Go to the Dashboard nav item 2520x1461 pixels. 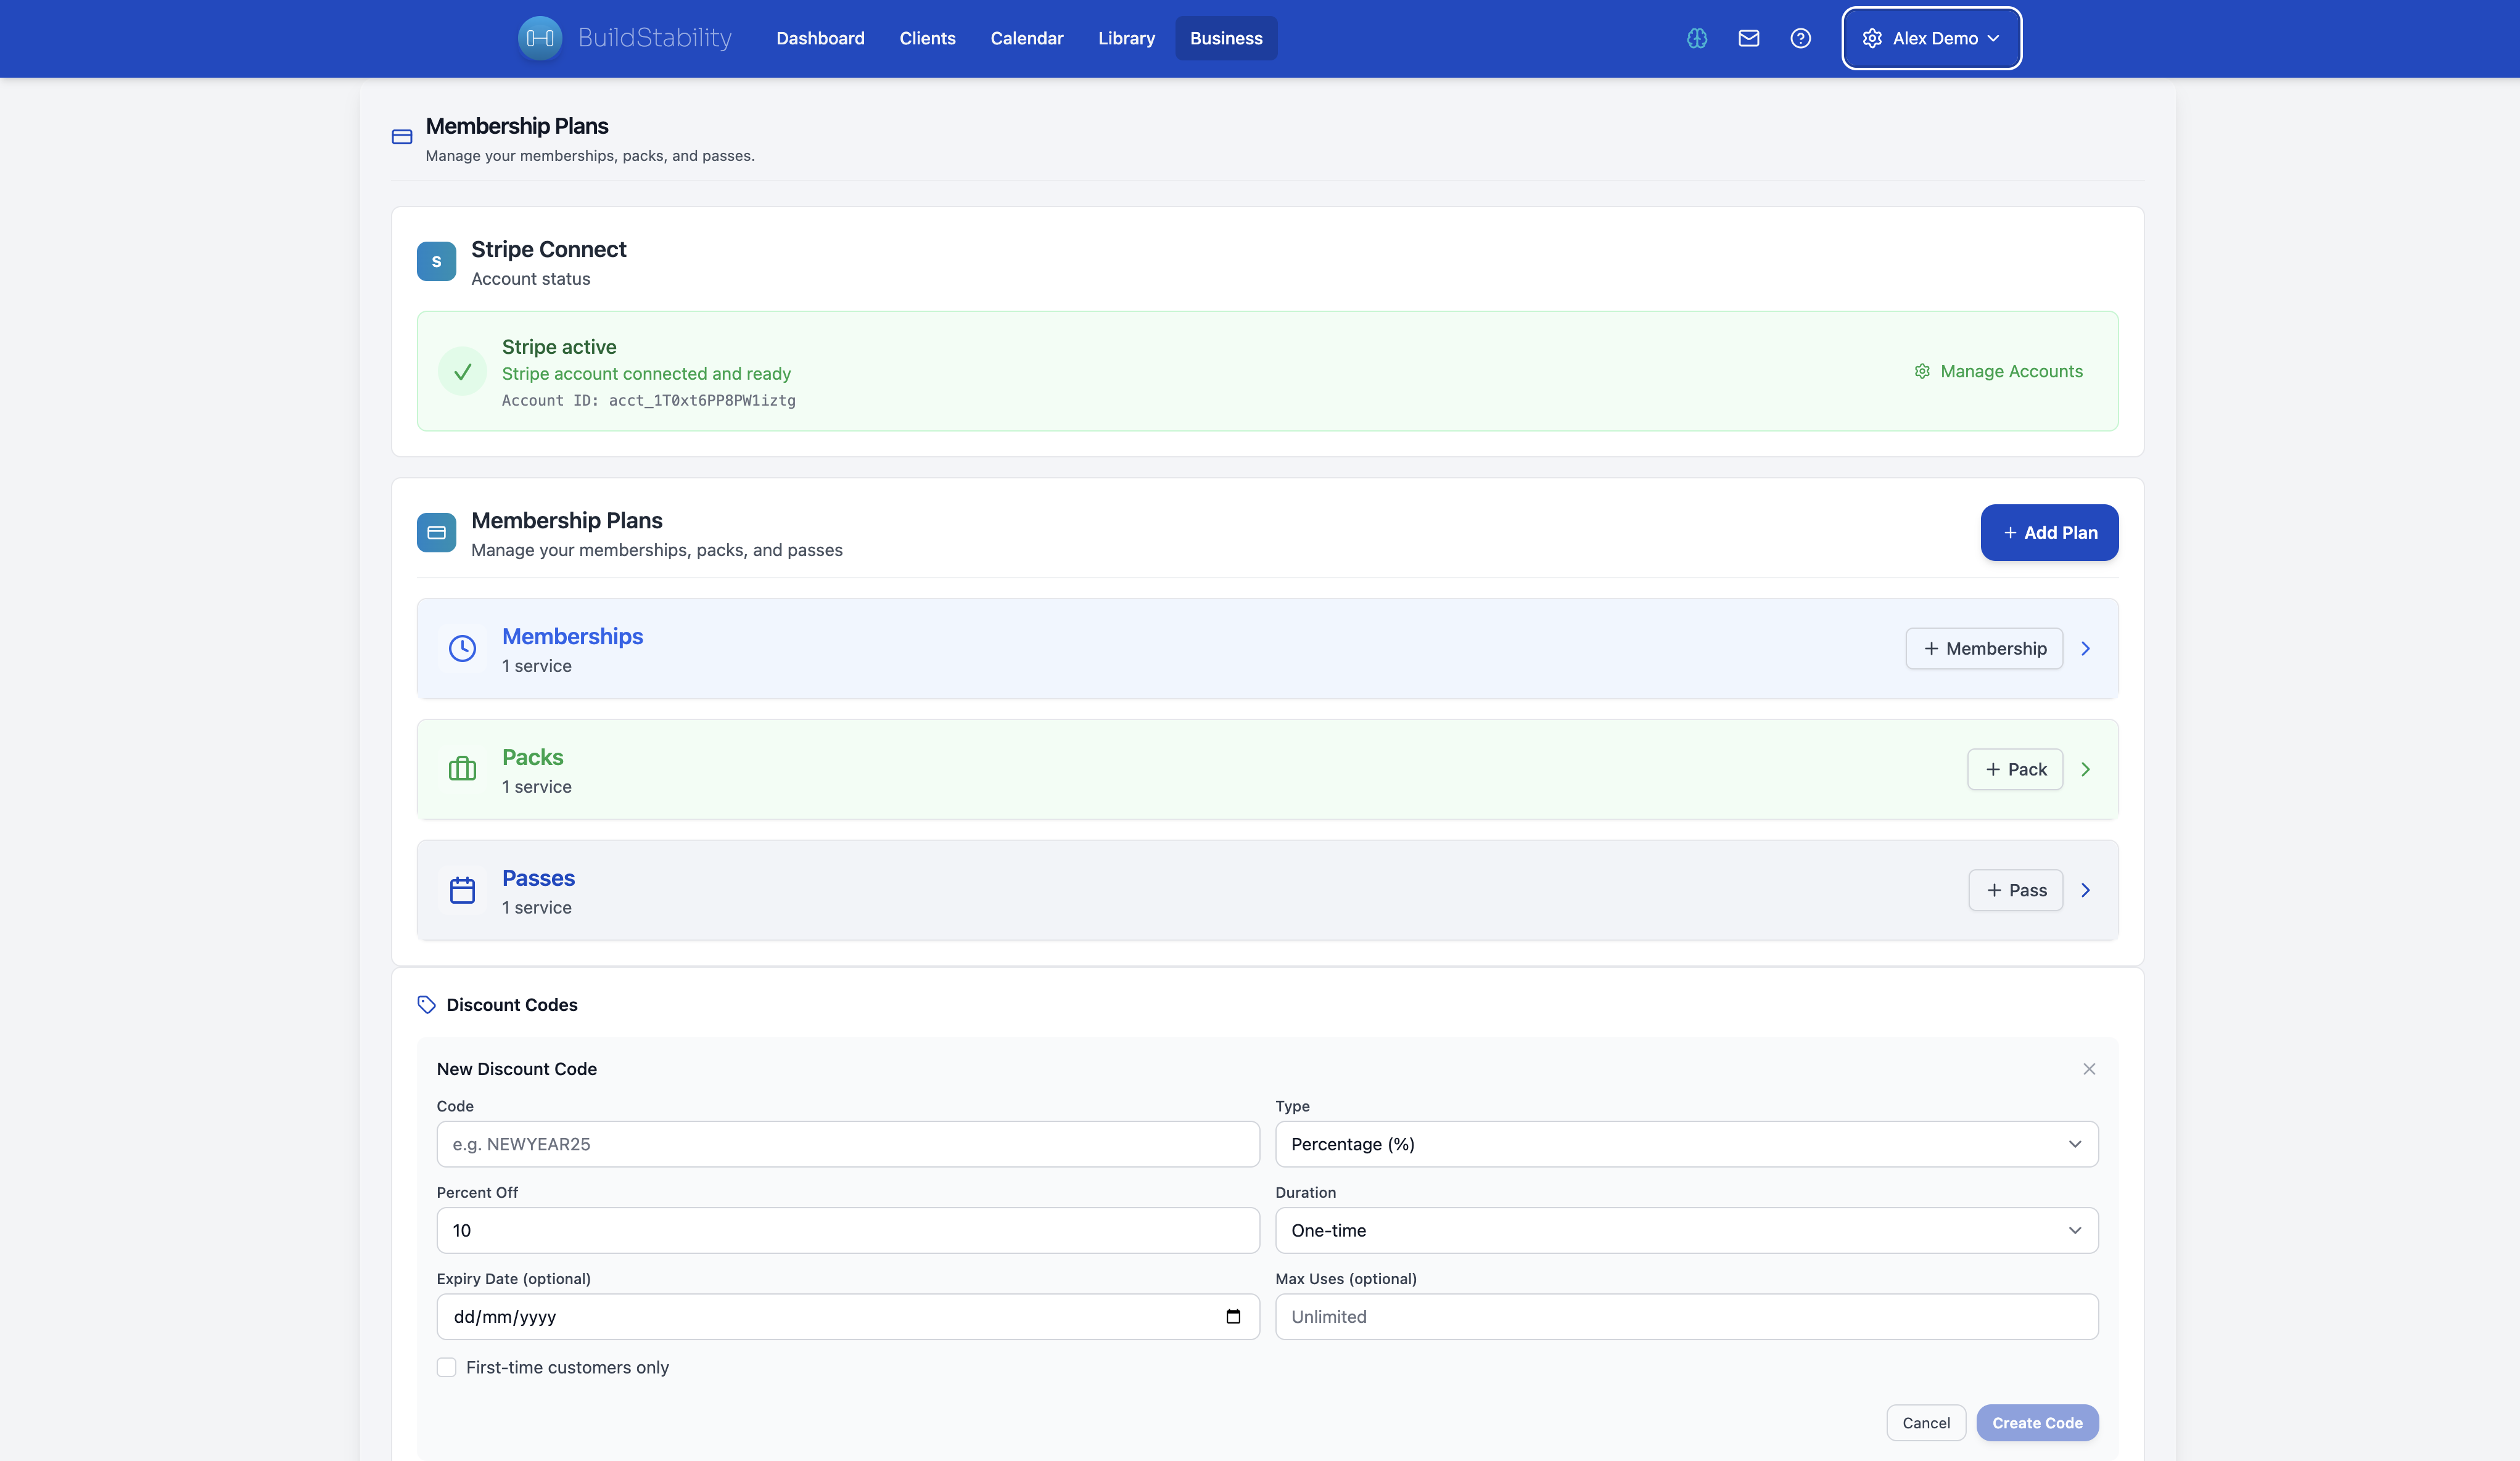pos(820,38)
